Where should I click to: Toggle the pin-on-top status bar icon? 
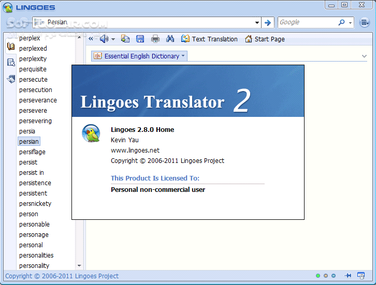(x=348, y=276)
